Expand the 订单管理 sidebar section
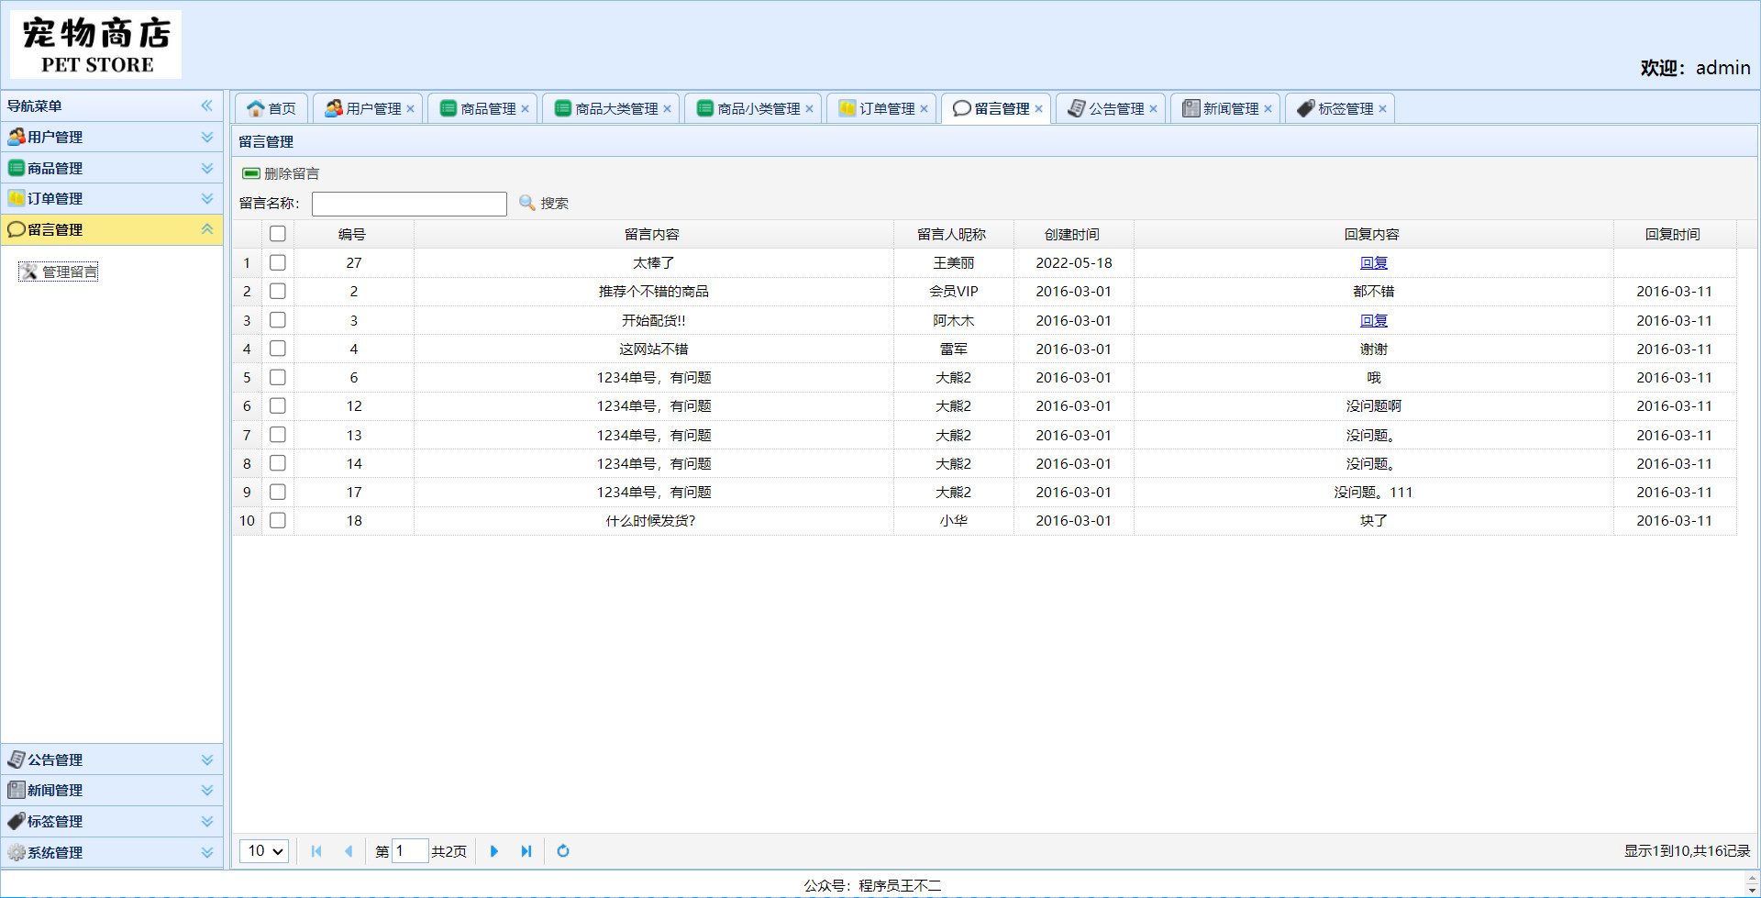This screenshot has height=898, width=1761. pyautogui.click(x=207, y=198)
